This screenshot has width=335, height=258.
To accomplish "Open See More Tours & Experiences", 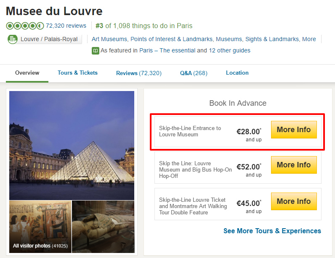I will click(272, 231).
